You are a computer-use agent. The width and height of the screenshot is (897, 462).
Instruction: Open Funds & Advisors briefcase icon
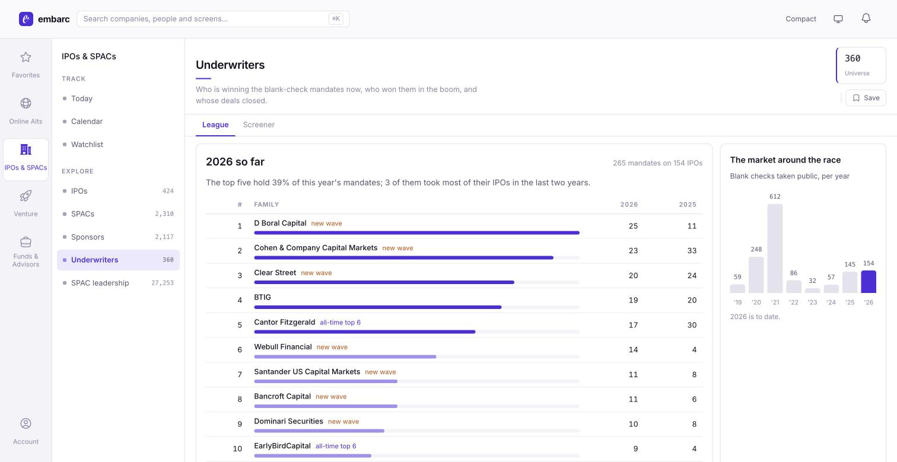tap(26, 242)
